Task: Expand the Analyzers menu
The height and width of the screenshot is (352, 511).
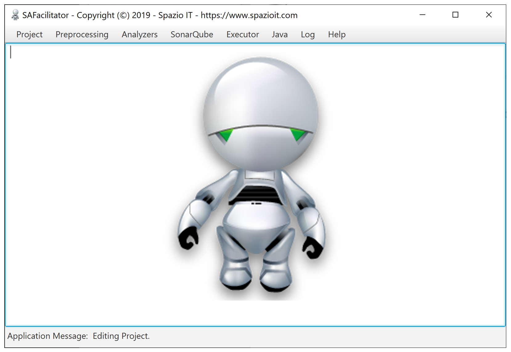Action: pos(139,35)
